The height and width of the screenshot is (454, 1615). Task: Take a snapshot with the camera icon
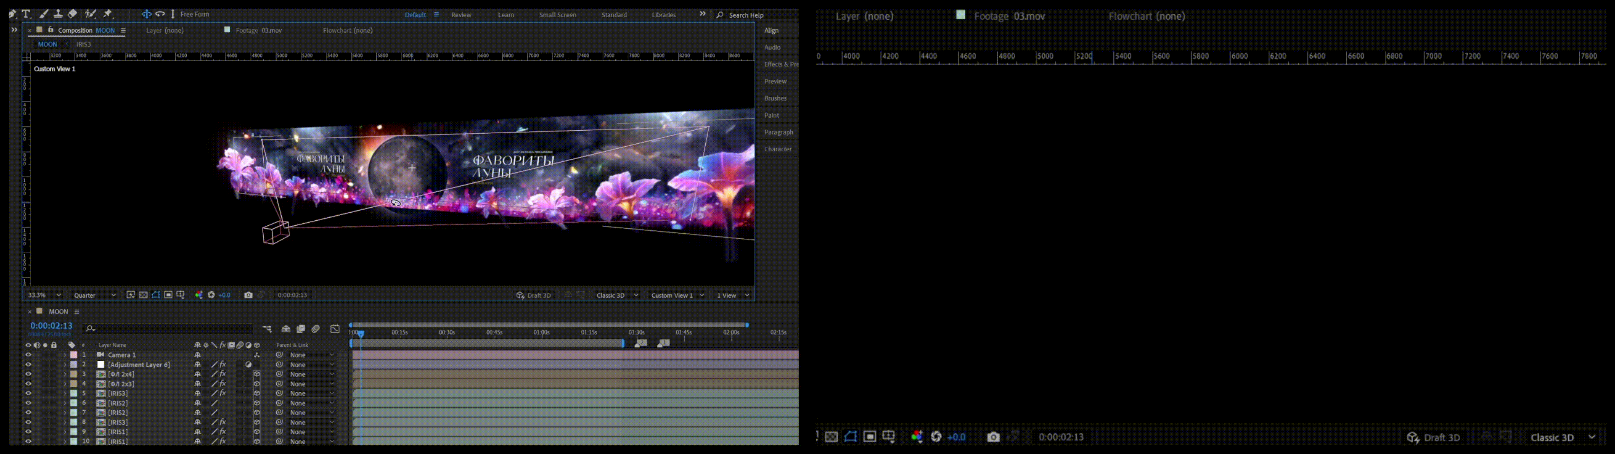(248, 295)
